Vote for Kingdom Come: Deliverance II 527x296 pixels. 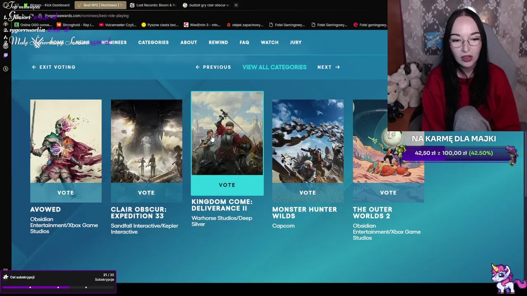[x=227, y=185]
